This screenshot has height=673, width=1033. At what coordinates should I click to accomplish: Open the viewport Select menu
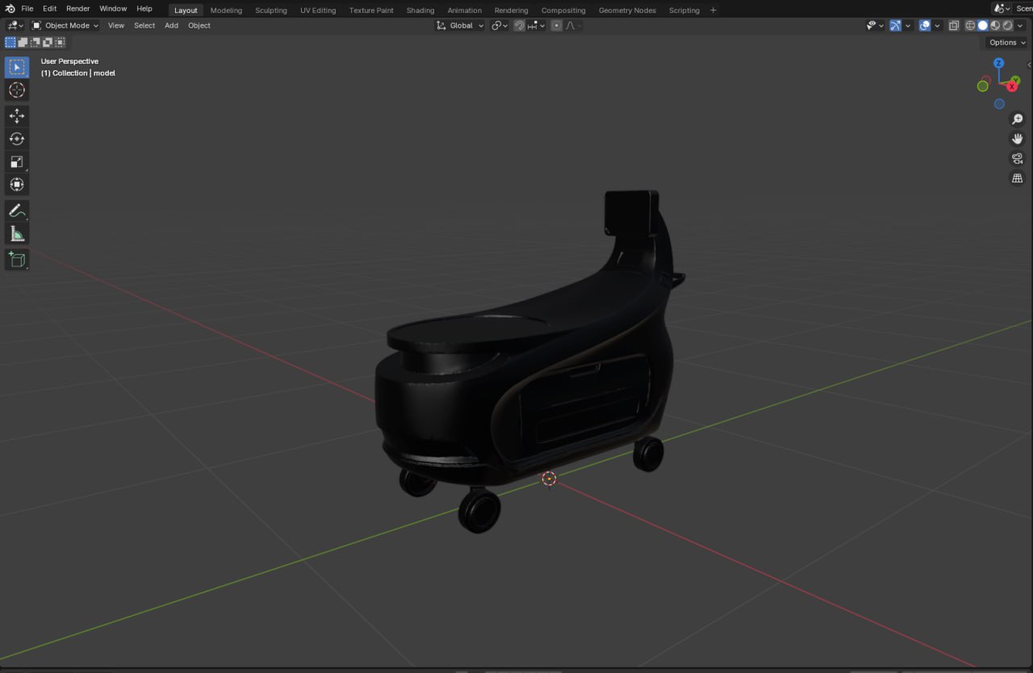coord(144,25)
